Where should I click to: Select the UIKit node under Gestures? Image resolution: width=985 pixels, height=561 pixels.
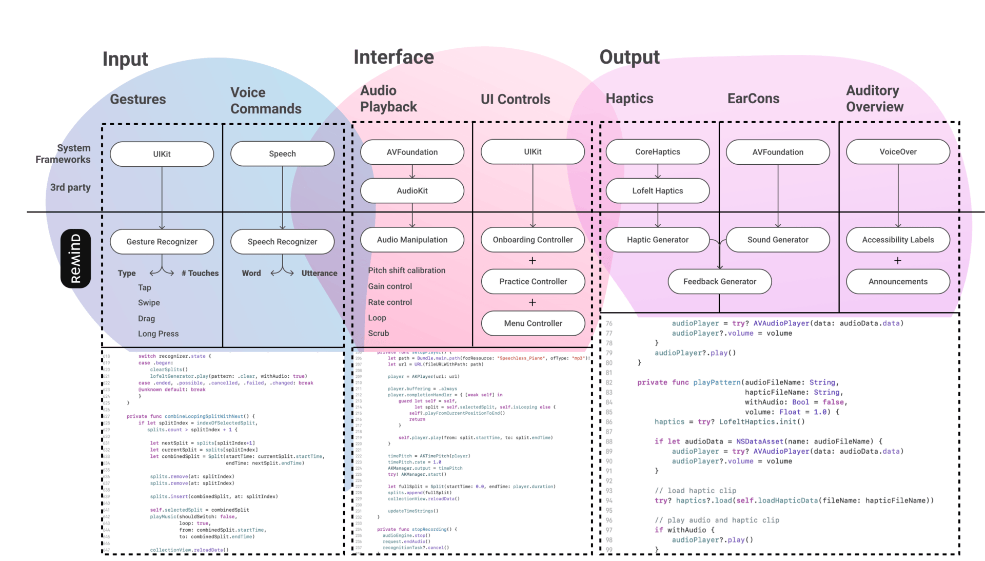[x=162, y=154]
